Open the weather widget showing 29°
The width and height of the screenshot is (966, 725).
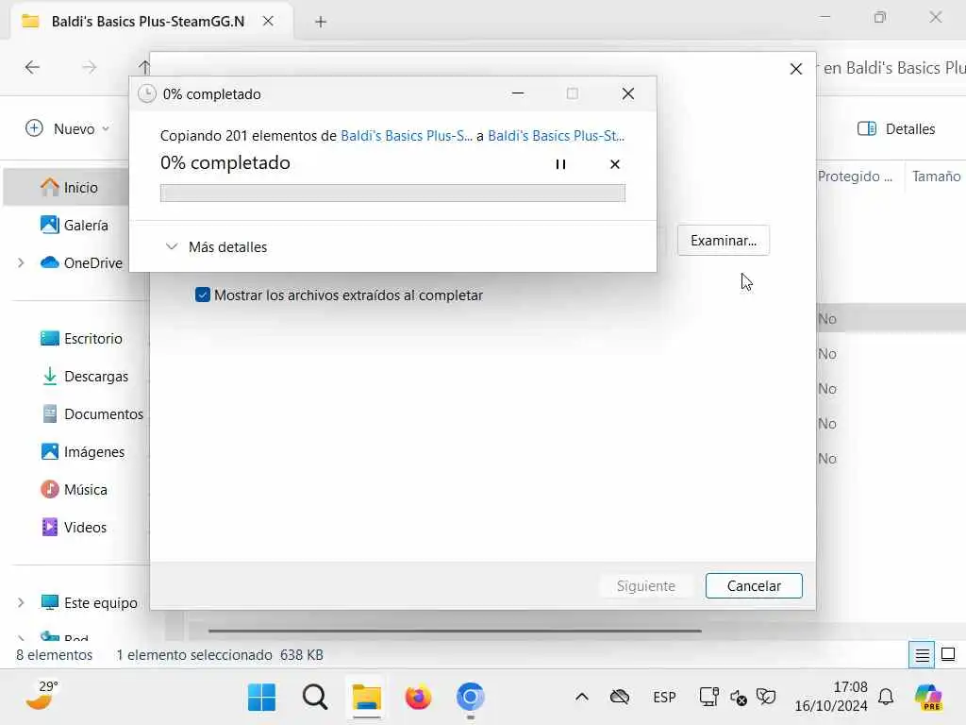click(x=42, y=697)
